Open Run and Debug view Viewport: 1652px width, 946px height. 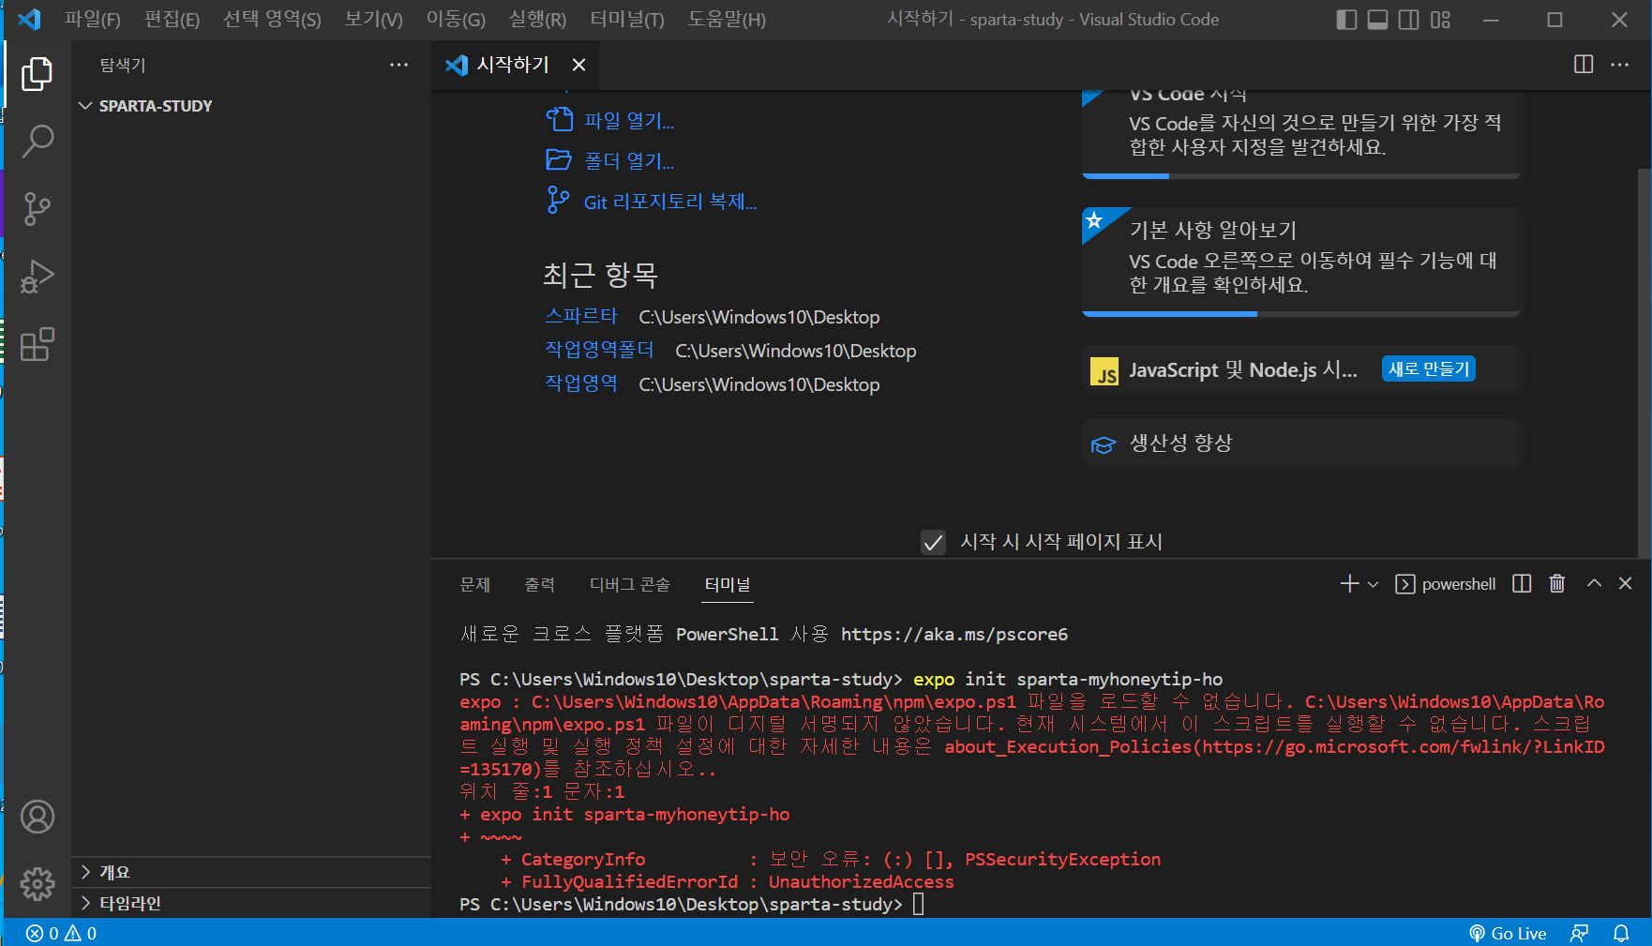(x=37, y=277)
